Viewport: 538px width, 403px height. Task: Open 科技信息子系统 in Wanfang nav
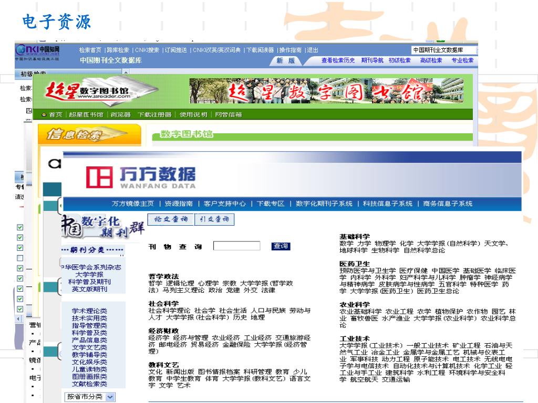click(388, 204)
